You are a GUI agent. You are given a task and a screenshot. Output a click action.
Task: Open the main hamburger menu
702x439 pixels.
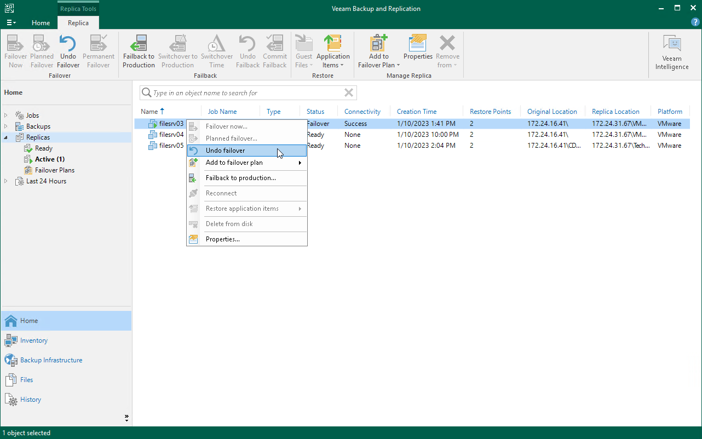click(11, 22)
